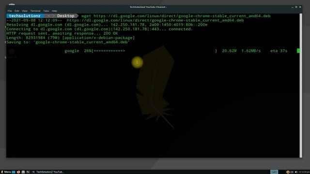
Task: Open the Terminal menu
Action: pyautogui.click(x=35, y=11)
